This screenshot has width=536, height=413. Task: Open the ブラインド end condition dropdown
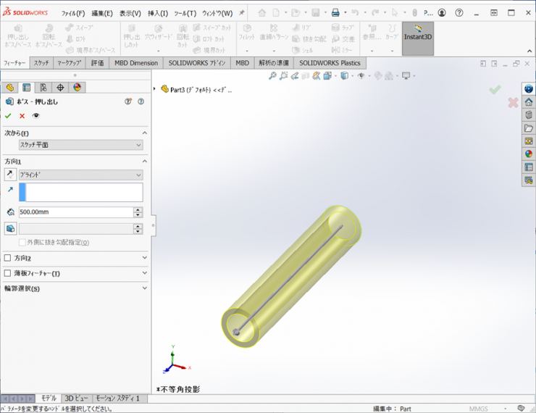[80, 175]
